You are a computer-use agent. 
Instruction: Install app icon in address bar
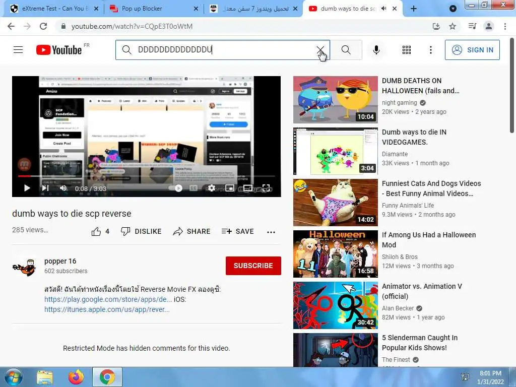[x=436, y=26]
